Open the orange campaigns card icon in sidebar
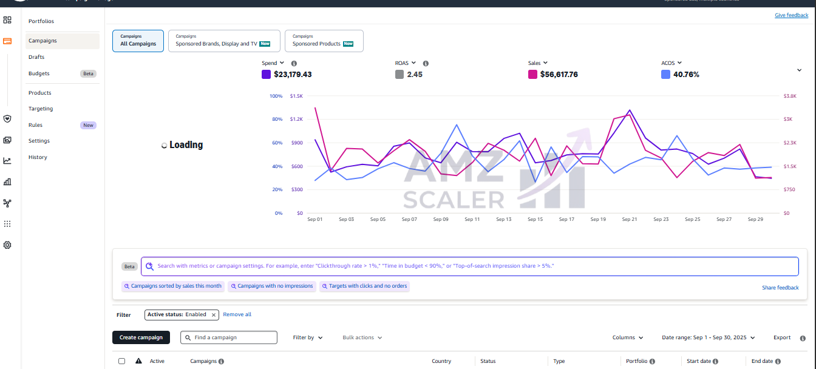The image size is (816, 369). click(7, 41)
